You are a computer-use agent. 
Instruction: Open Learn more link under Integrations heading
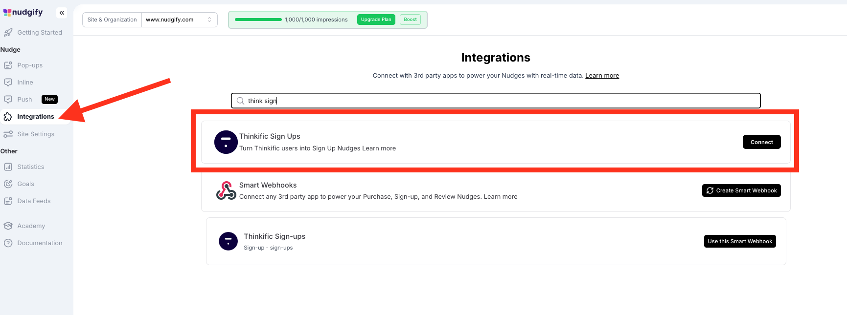coord(602,76)
